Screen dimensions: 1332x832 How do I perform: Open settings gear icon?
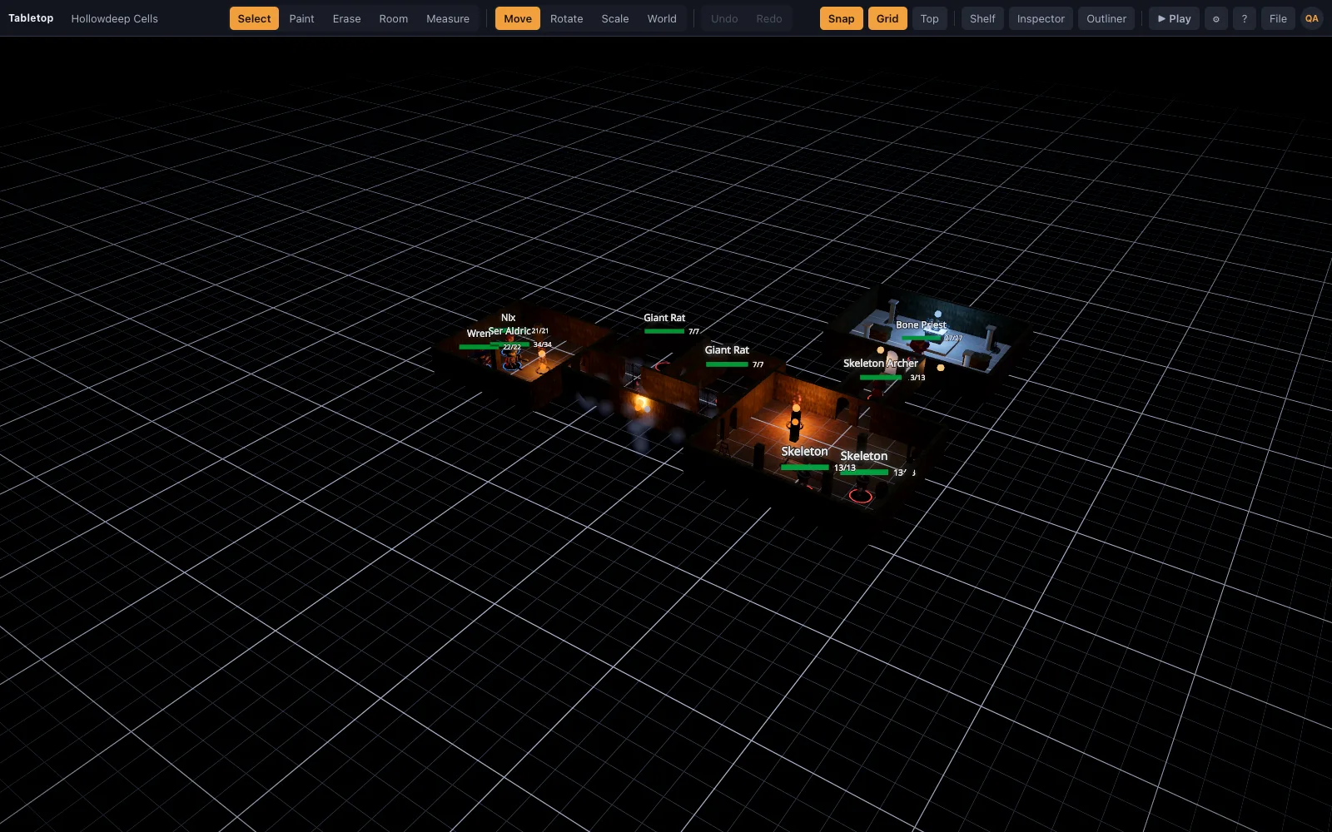(1216, 18)
